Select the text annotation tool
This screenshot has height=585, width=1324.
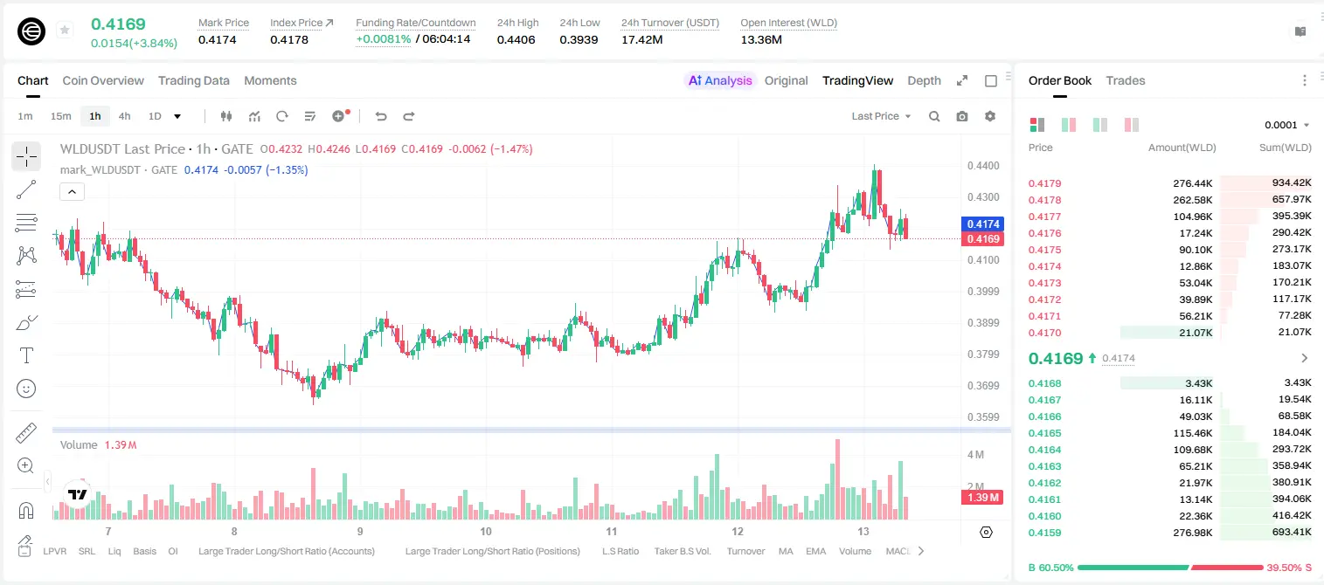(x=26, y=355)
